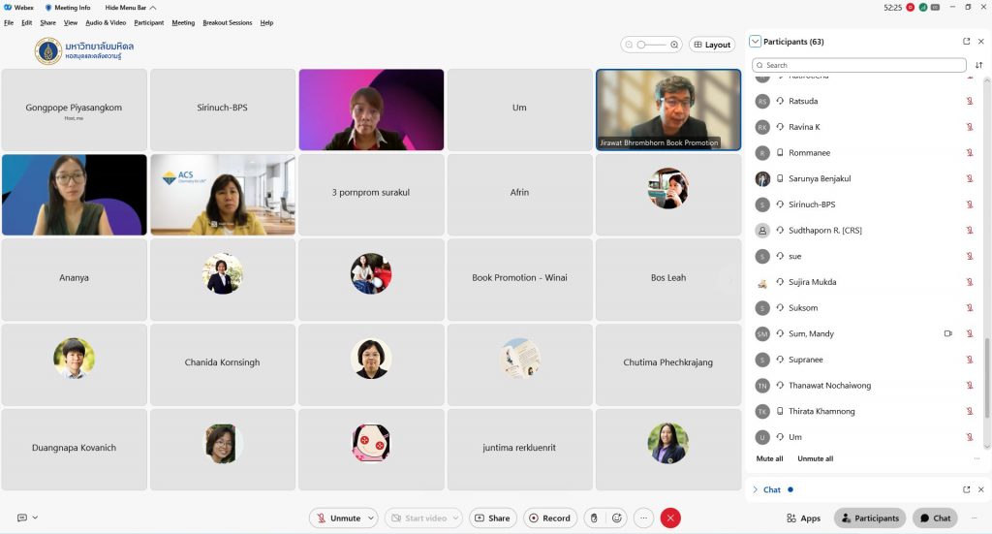
Task: Open more options ellipsis in the meeting controls
Action: pyautogui.click(x=643, y=518)
